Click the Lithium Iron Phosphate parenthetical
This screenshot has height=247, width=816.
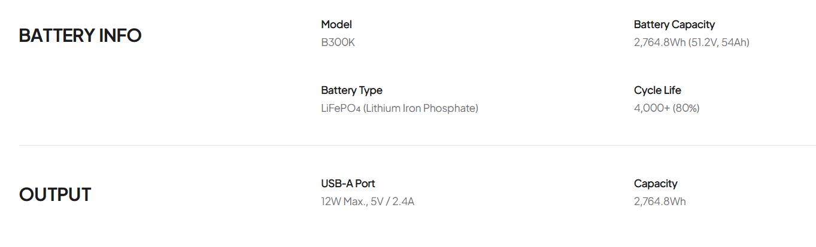(420, 108)
